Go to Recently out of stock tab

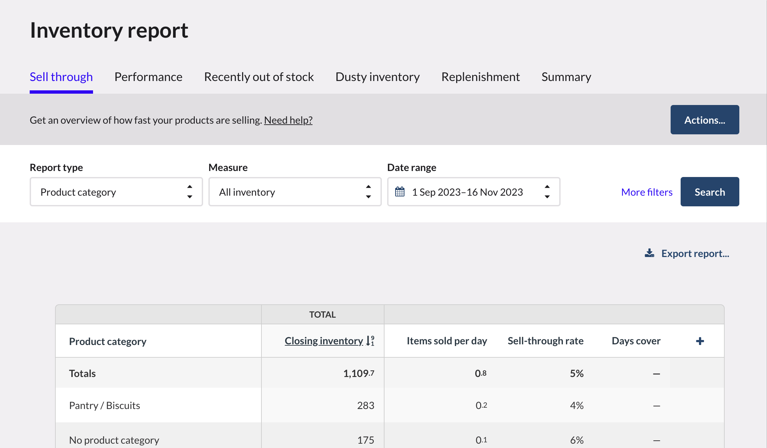(x=259, y=77)
